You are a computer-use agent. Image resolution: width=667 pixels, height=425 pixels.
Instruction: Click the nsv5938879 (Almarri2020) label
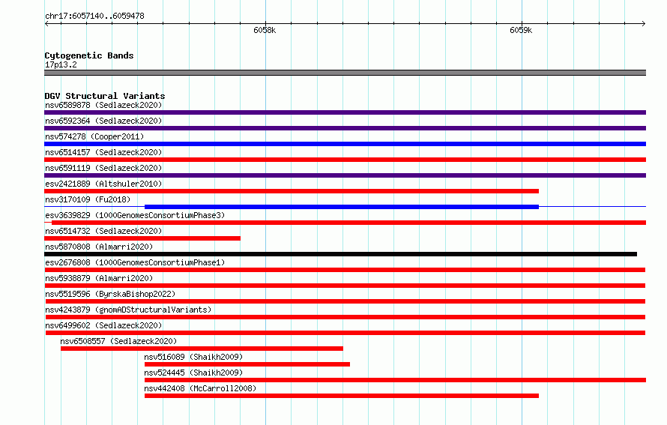[99, 278]
